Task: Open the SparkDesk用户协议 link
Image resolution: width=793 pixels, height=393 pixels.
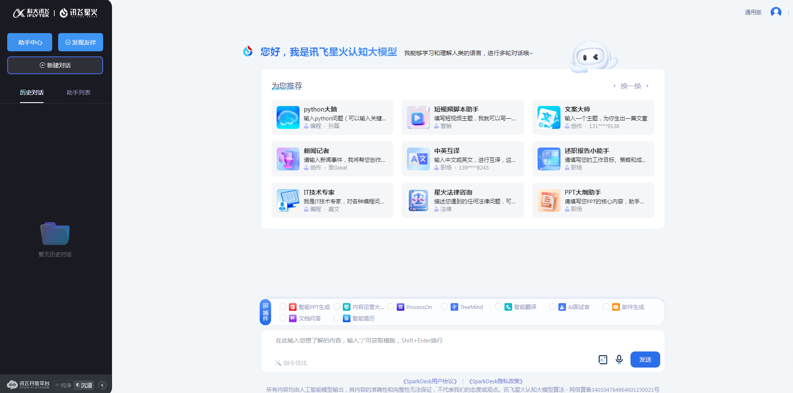Action: pos(430,381)
